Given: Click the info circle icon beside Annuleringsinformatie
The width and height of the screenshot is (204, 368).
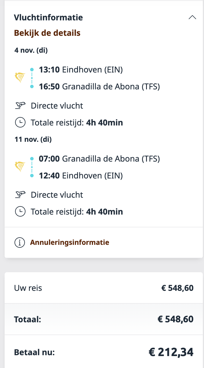Looking at the screenshot, I should [20, 242].
